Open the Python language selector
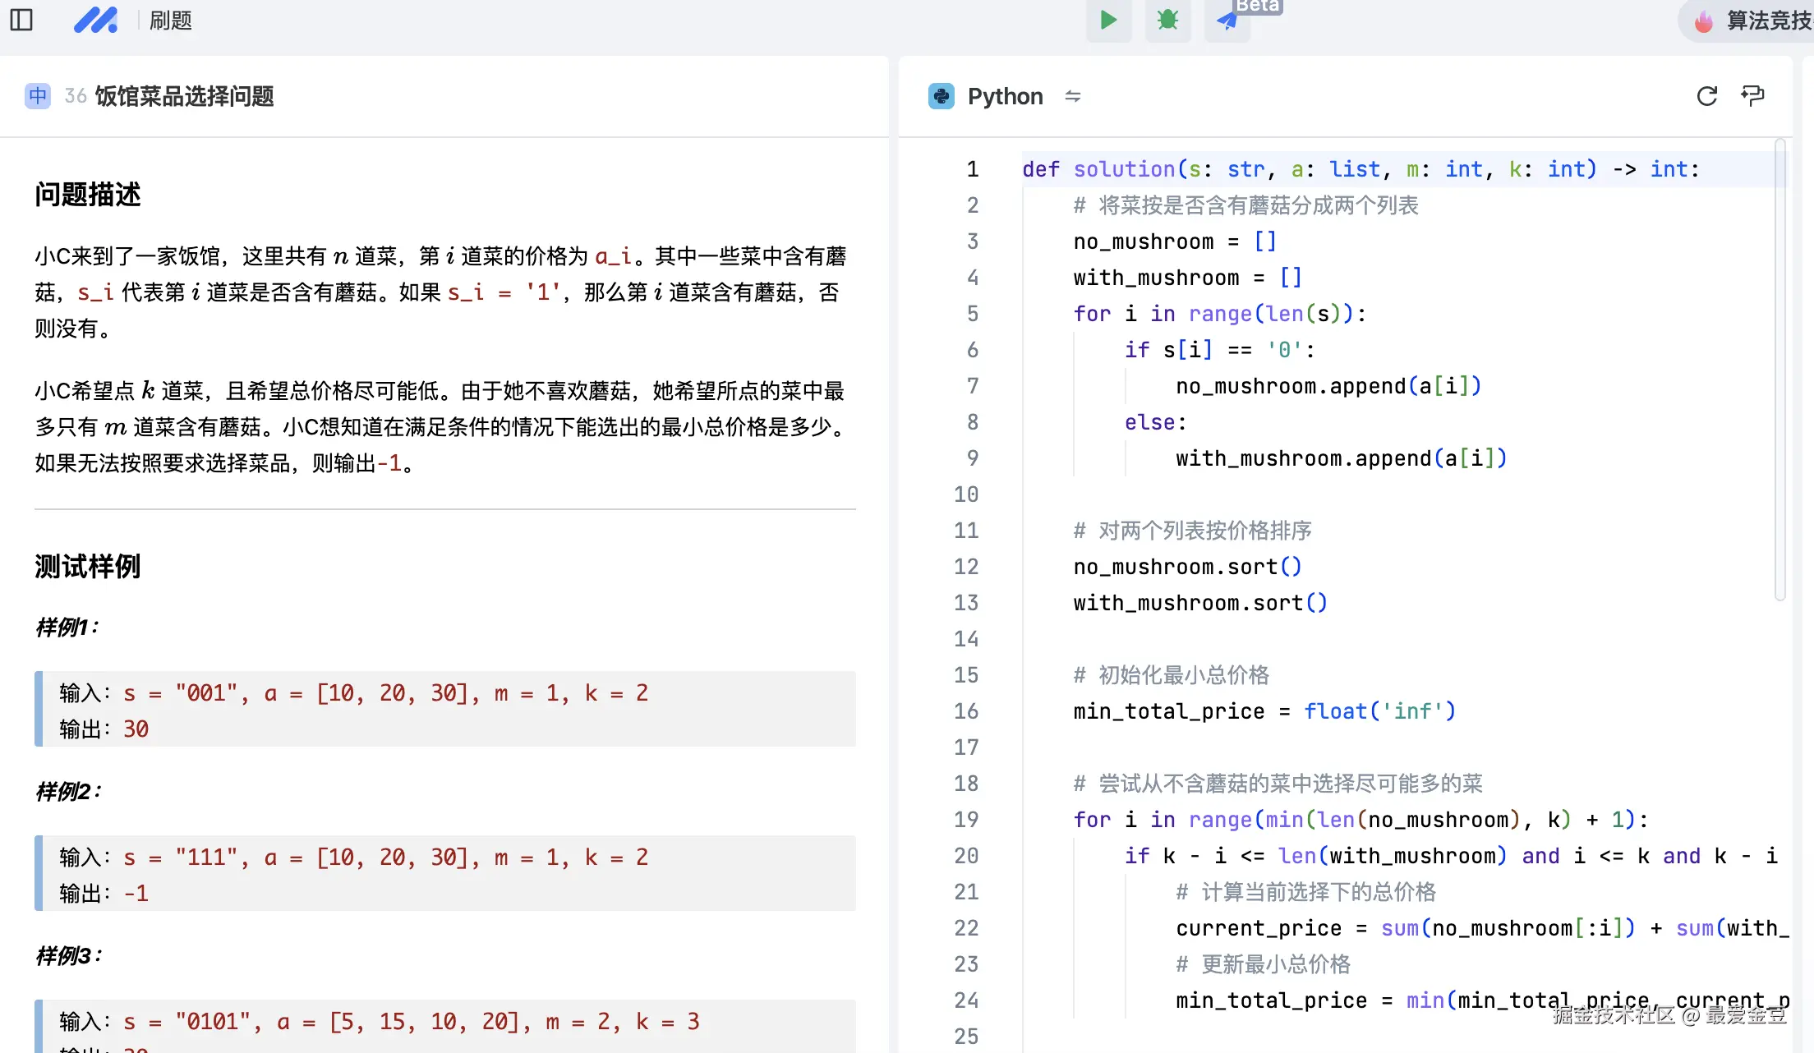This screenshot has height=1053, width=1814. point(1004,96)
